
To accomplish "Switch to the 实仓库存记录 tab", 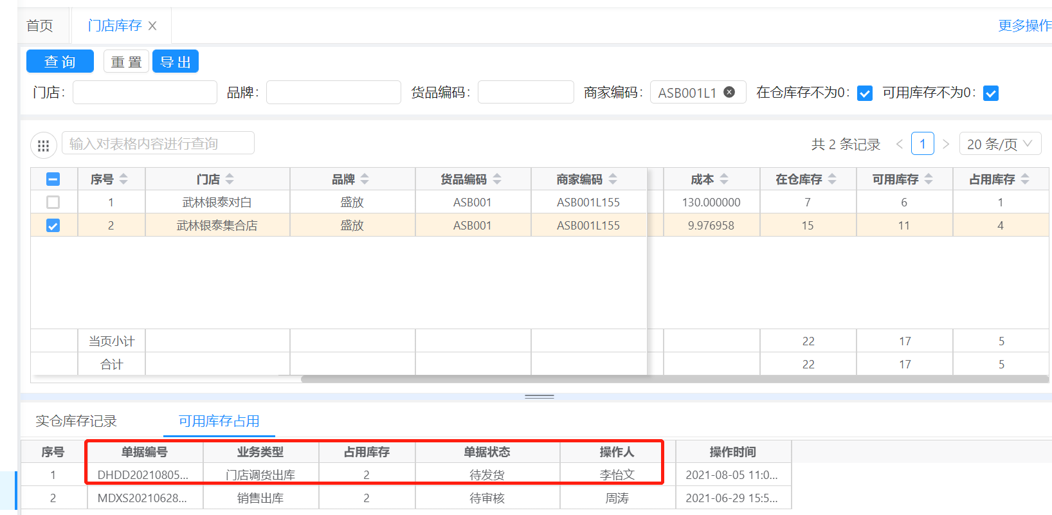I will click(76, 421).
